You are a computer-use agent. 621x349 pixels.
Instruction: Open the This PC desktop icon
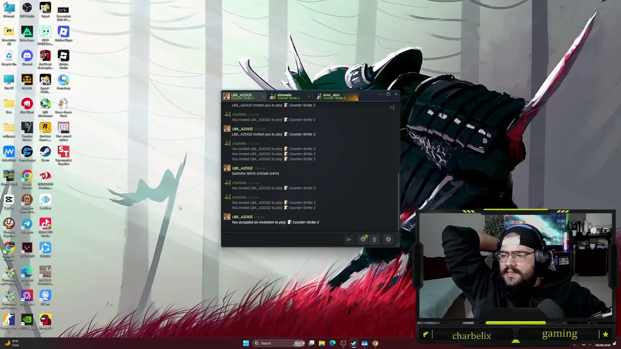(9, 82)
